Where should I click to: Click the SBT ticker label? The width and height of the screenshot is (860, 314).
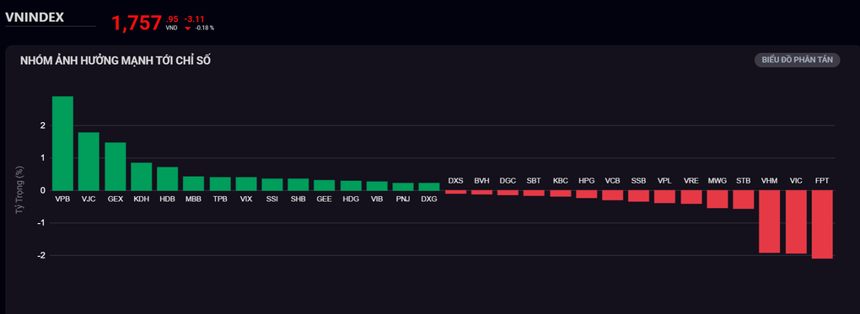pos(535,180)
